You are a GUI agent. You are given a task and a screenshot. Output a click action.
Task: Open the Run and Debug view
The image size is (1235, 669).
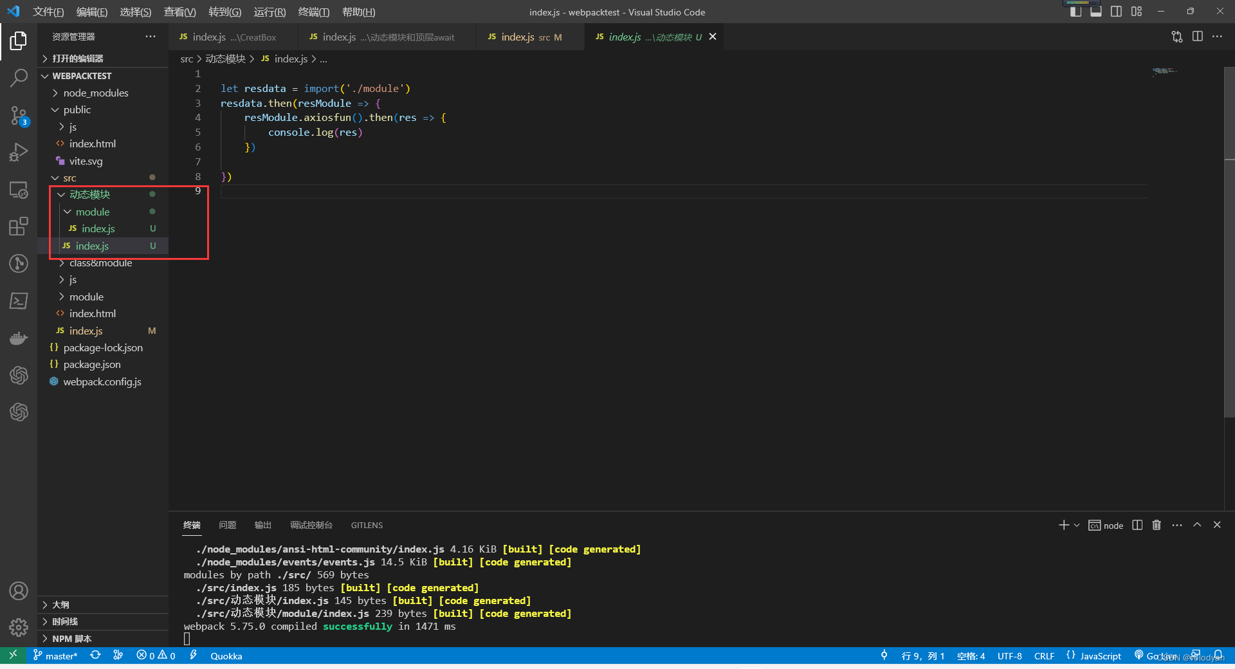(x=19, y=152)
